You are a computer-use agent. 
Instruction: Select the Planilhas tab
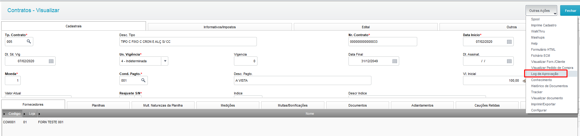coord(98,105)
